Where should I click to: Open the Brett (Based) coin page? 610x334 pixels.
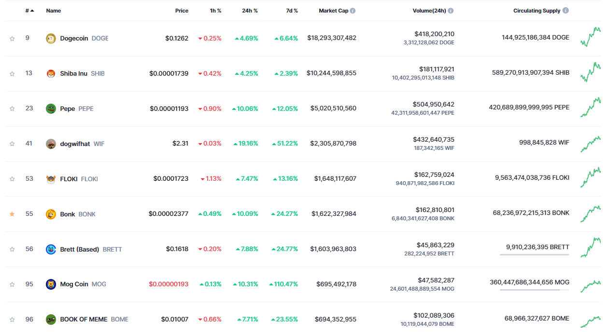tap(80, 249)
